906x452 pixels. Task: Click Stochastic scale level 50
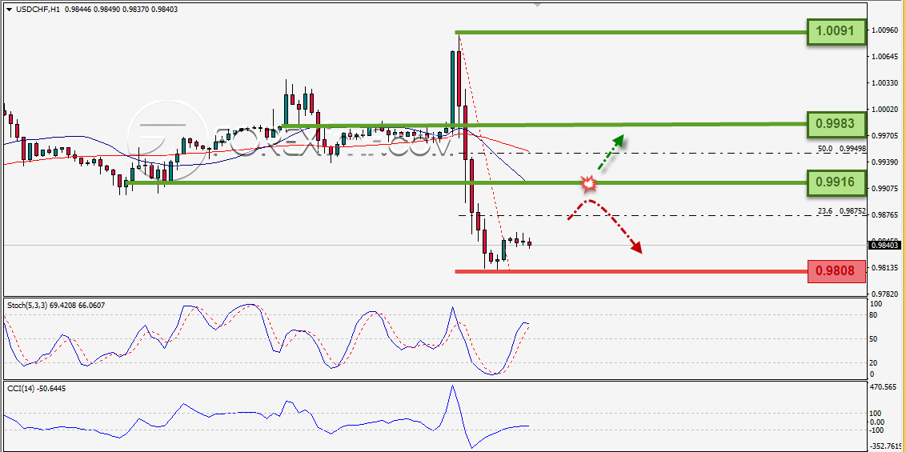click(874, 339)
